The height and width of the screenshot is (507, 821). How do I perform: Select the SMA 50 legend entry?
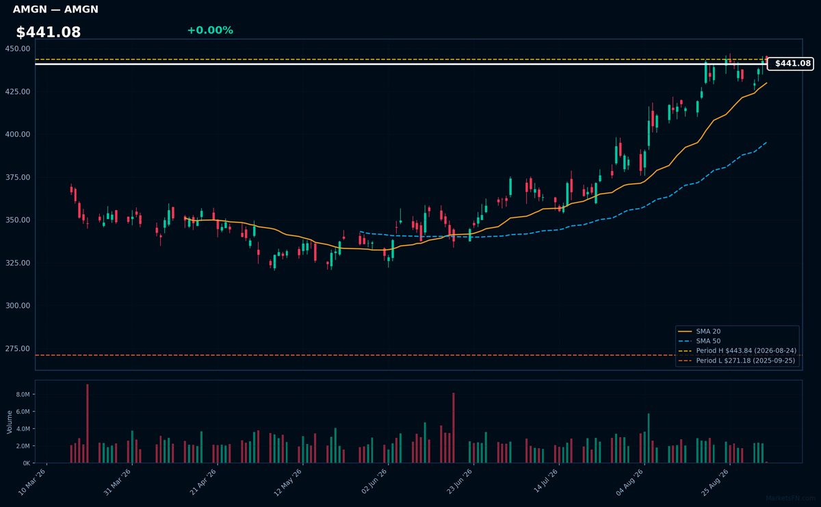701,341
